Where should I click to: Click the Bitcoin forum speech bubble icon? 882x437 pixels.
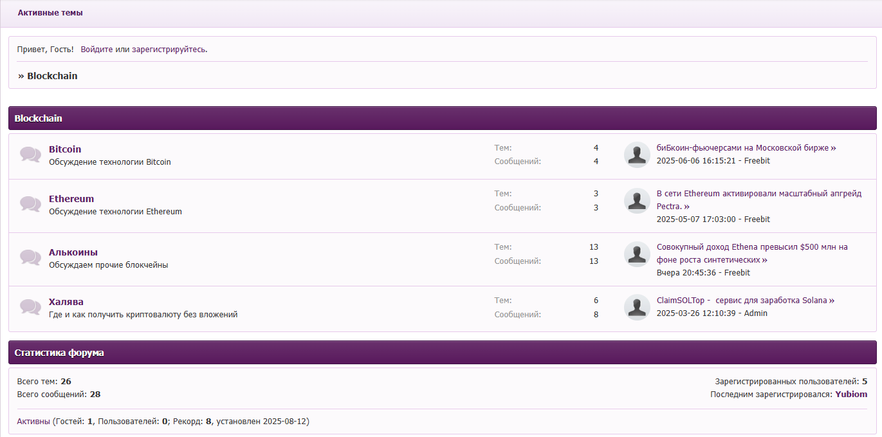30,154
